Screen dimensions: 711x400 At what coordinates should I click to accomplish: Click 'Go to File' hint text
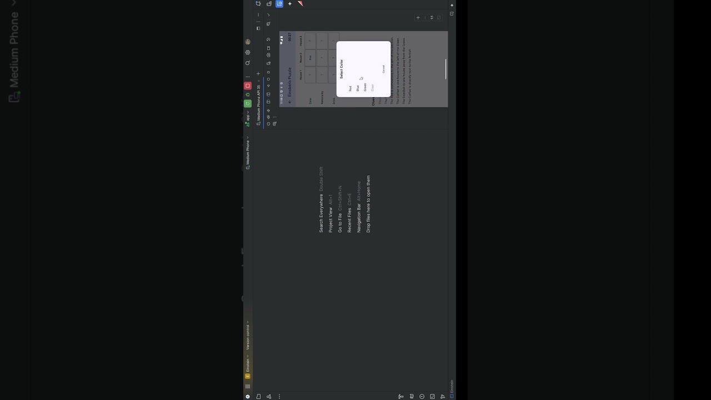(x=340, y=223)
